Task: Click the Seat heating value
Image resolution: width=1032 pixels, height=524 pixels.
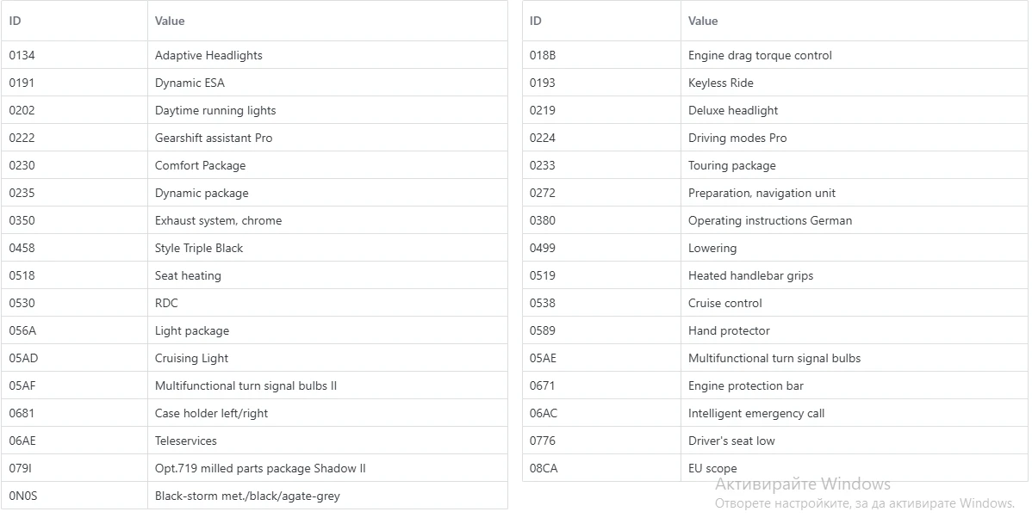Action: (x=188, y=275)
